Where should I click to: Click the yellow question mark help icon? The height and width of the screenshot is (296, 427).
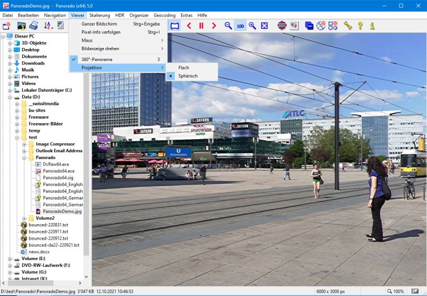360,26
